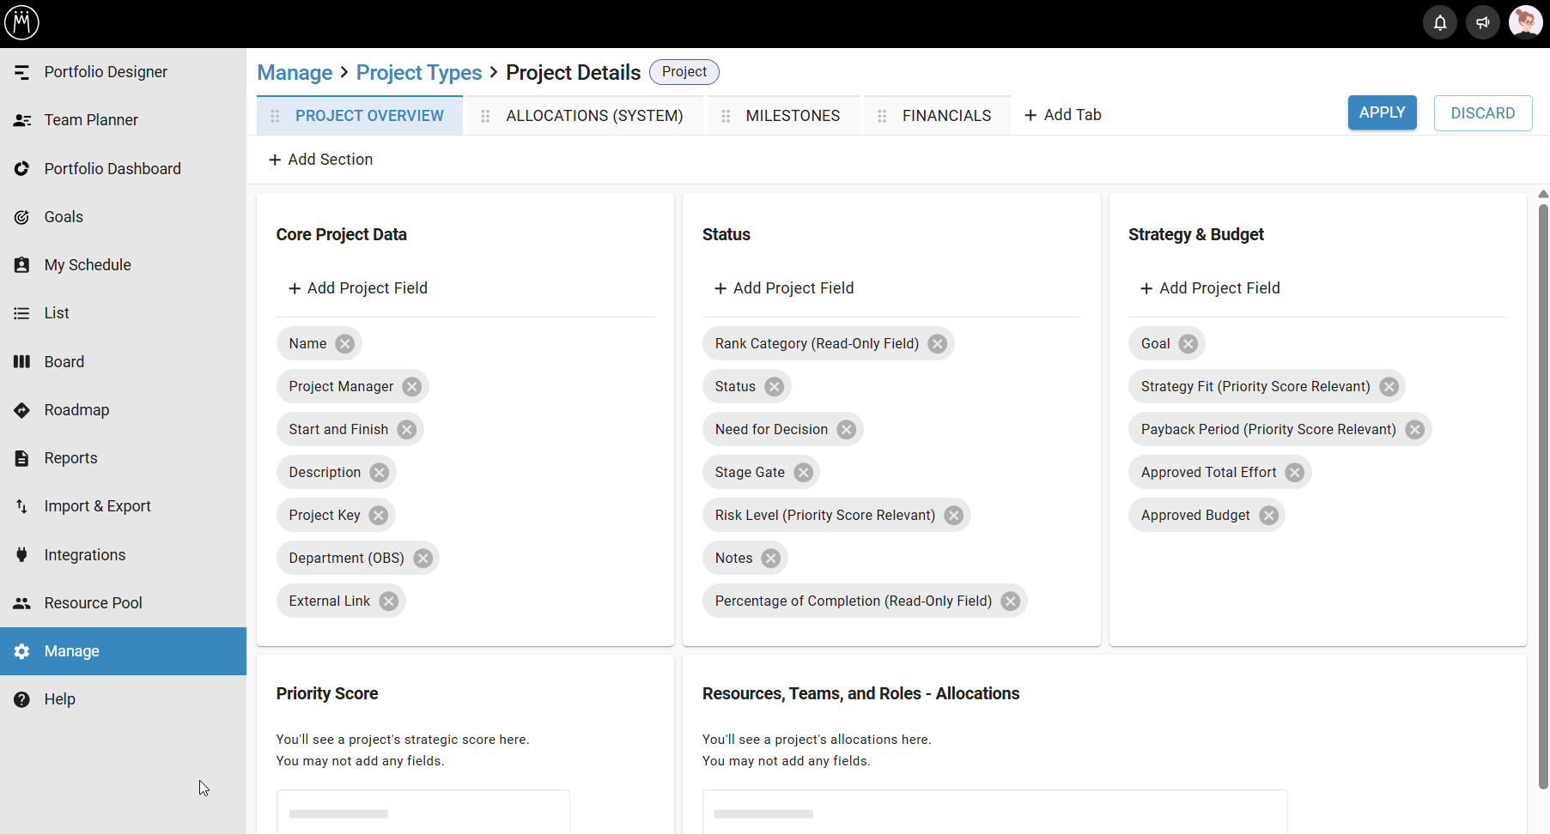Viewport: 1550px width, 834px height.
Task: Click the Priority Score section title
Action: point(327,694)
